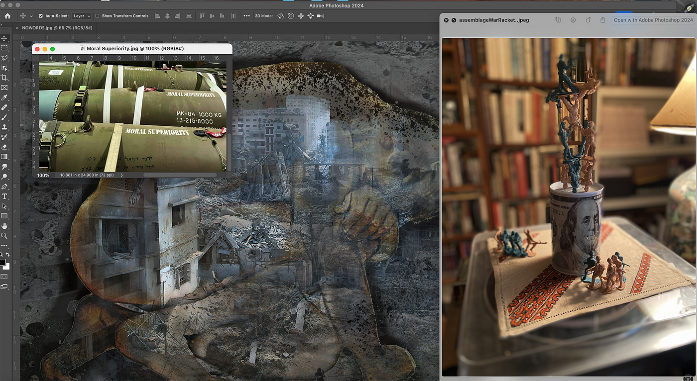Click Align top edges in options bar
The width and height of the screenshot is (697, 381).
[202, 16]
